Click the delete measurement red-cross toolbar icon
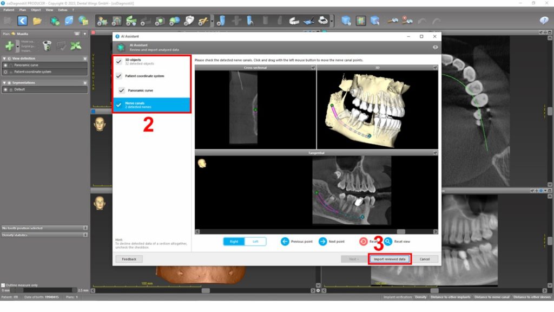The width and height of the screenshot is (554, 312). click(407, 21)
